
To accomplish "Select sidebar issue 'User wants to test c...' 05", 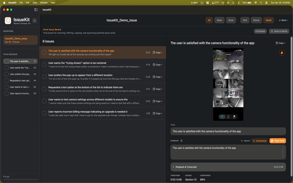I will click(x=21, y=87).
